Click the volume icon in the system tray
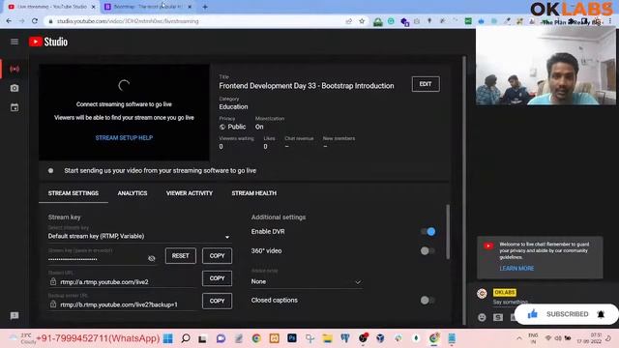The width and height of the screenshot is (619, 348). 558,338
